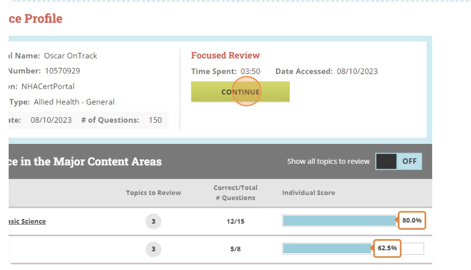Click the Date Accessed 08/10/2023 text
This screenshot has height=270, width=471.
click(x=357, y=71)
